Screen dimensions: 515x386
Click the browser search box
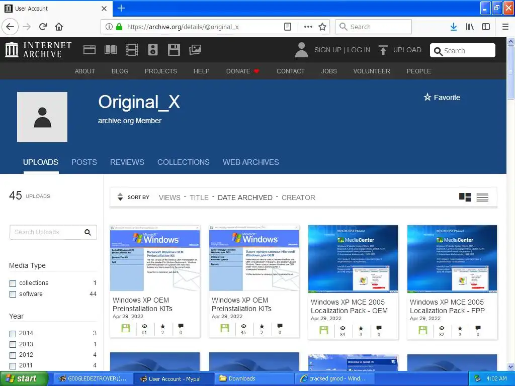point(374,27)
